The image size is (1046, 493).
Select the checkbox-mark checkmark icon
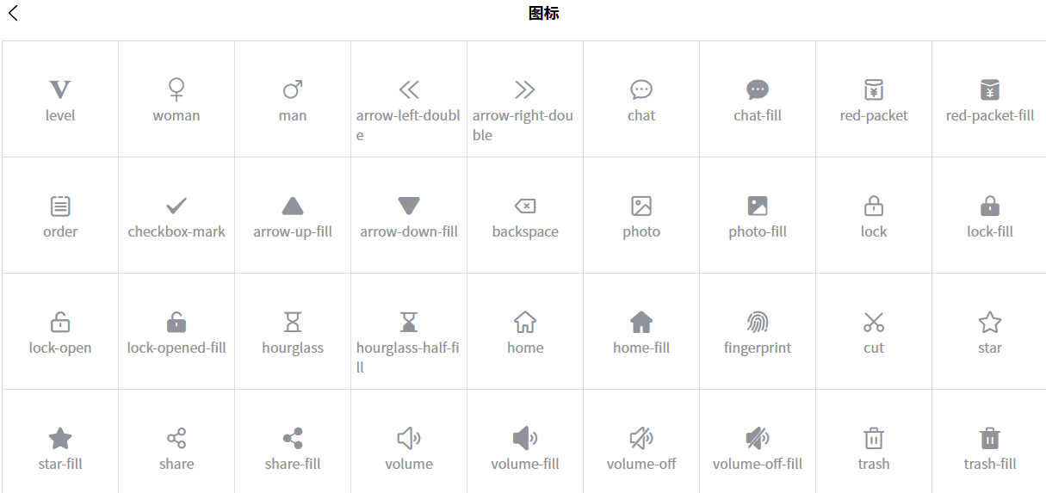click(176, 206)
